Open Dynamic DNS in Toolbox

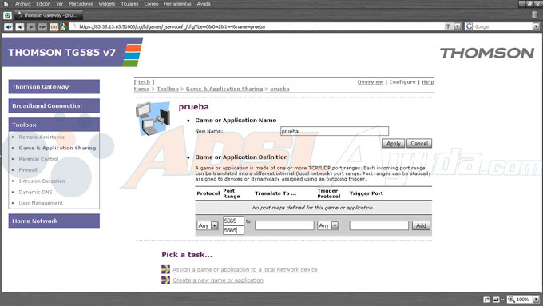pyautogui.click(x=35, y=192)
